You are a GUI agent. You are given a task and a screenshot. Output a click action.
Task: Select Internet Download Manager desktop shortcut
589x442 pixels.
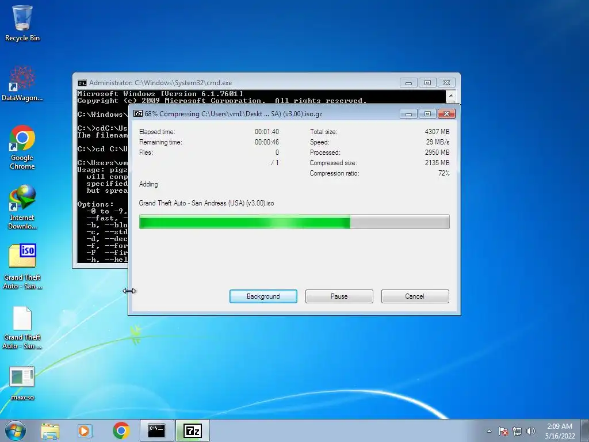22,207
